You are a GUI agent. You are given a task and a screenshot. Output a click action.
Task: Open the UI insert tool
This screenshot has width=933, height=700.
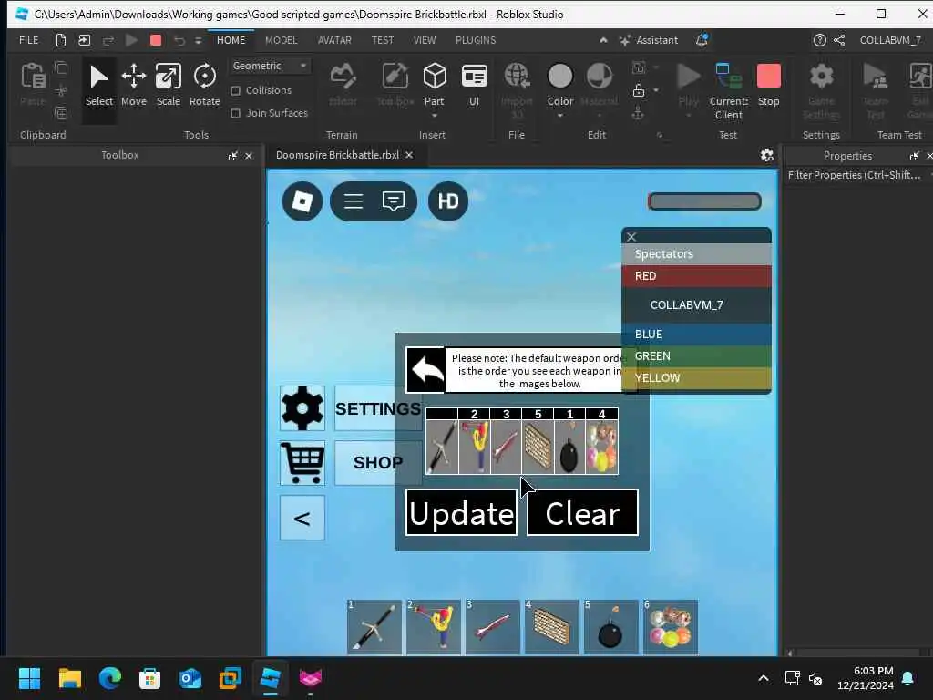[x=474, y=85]
